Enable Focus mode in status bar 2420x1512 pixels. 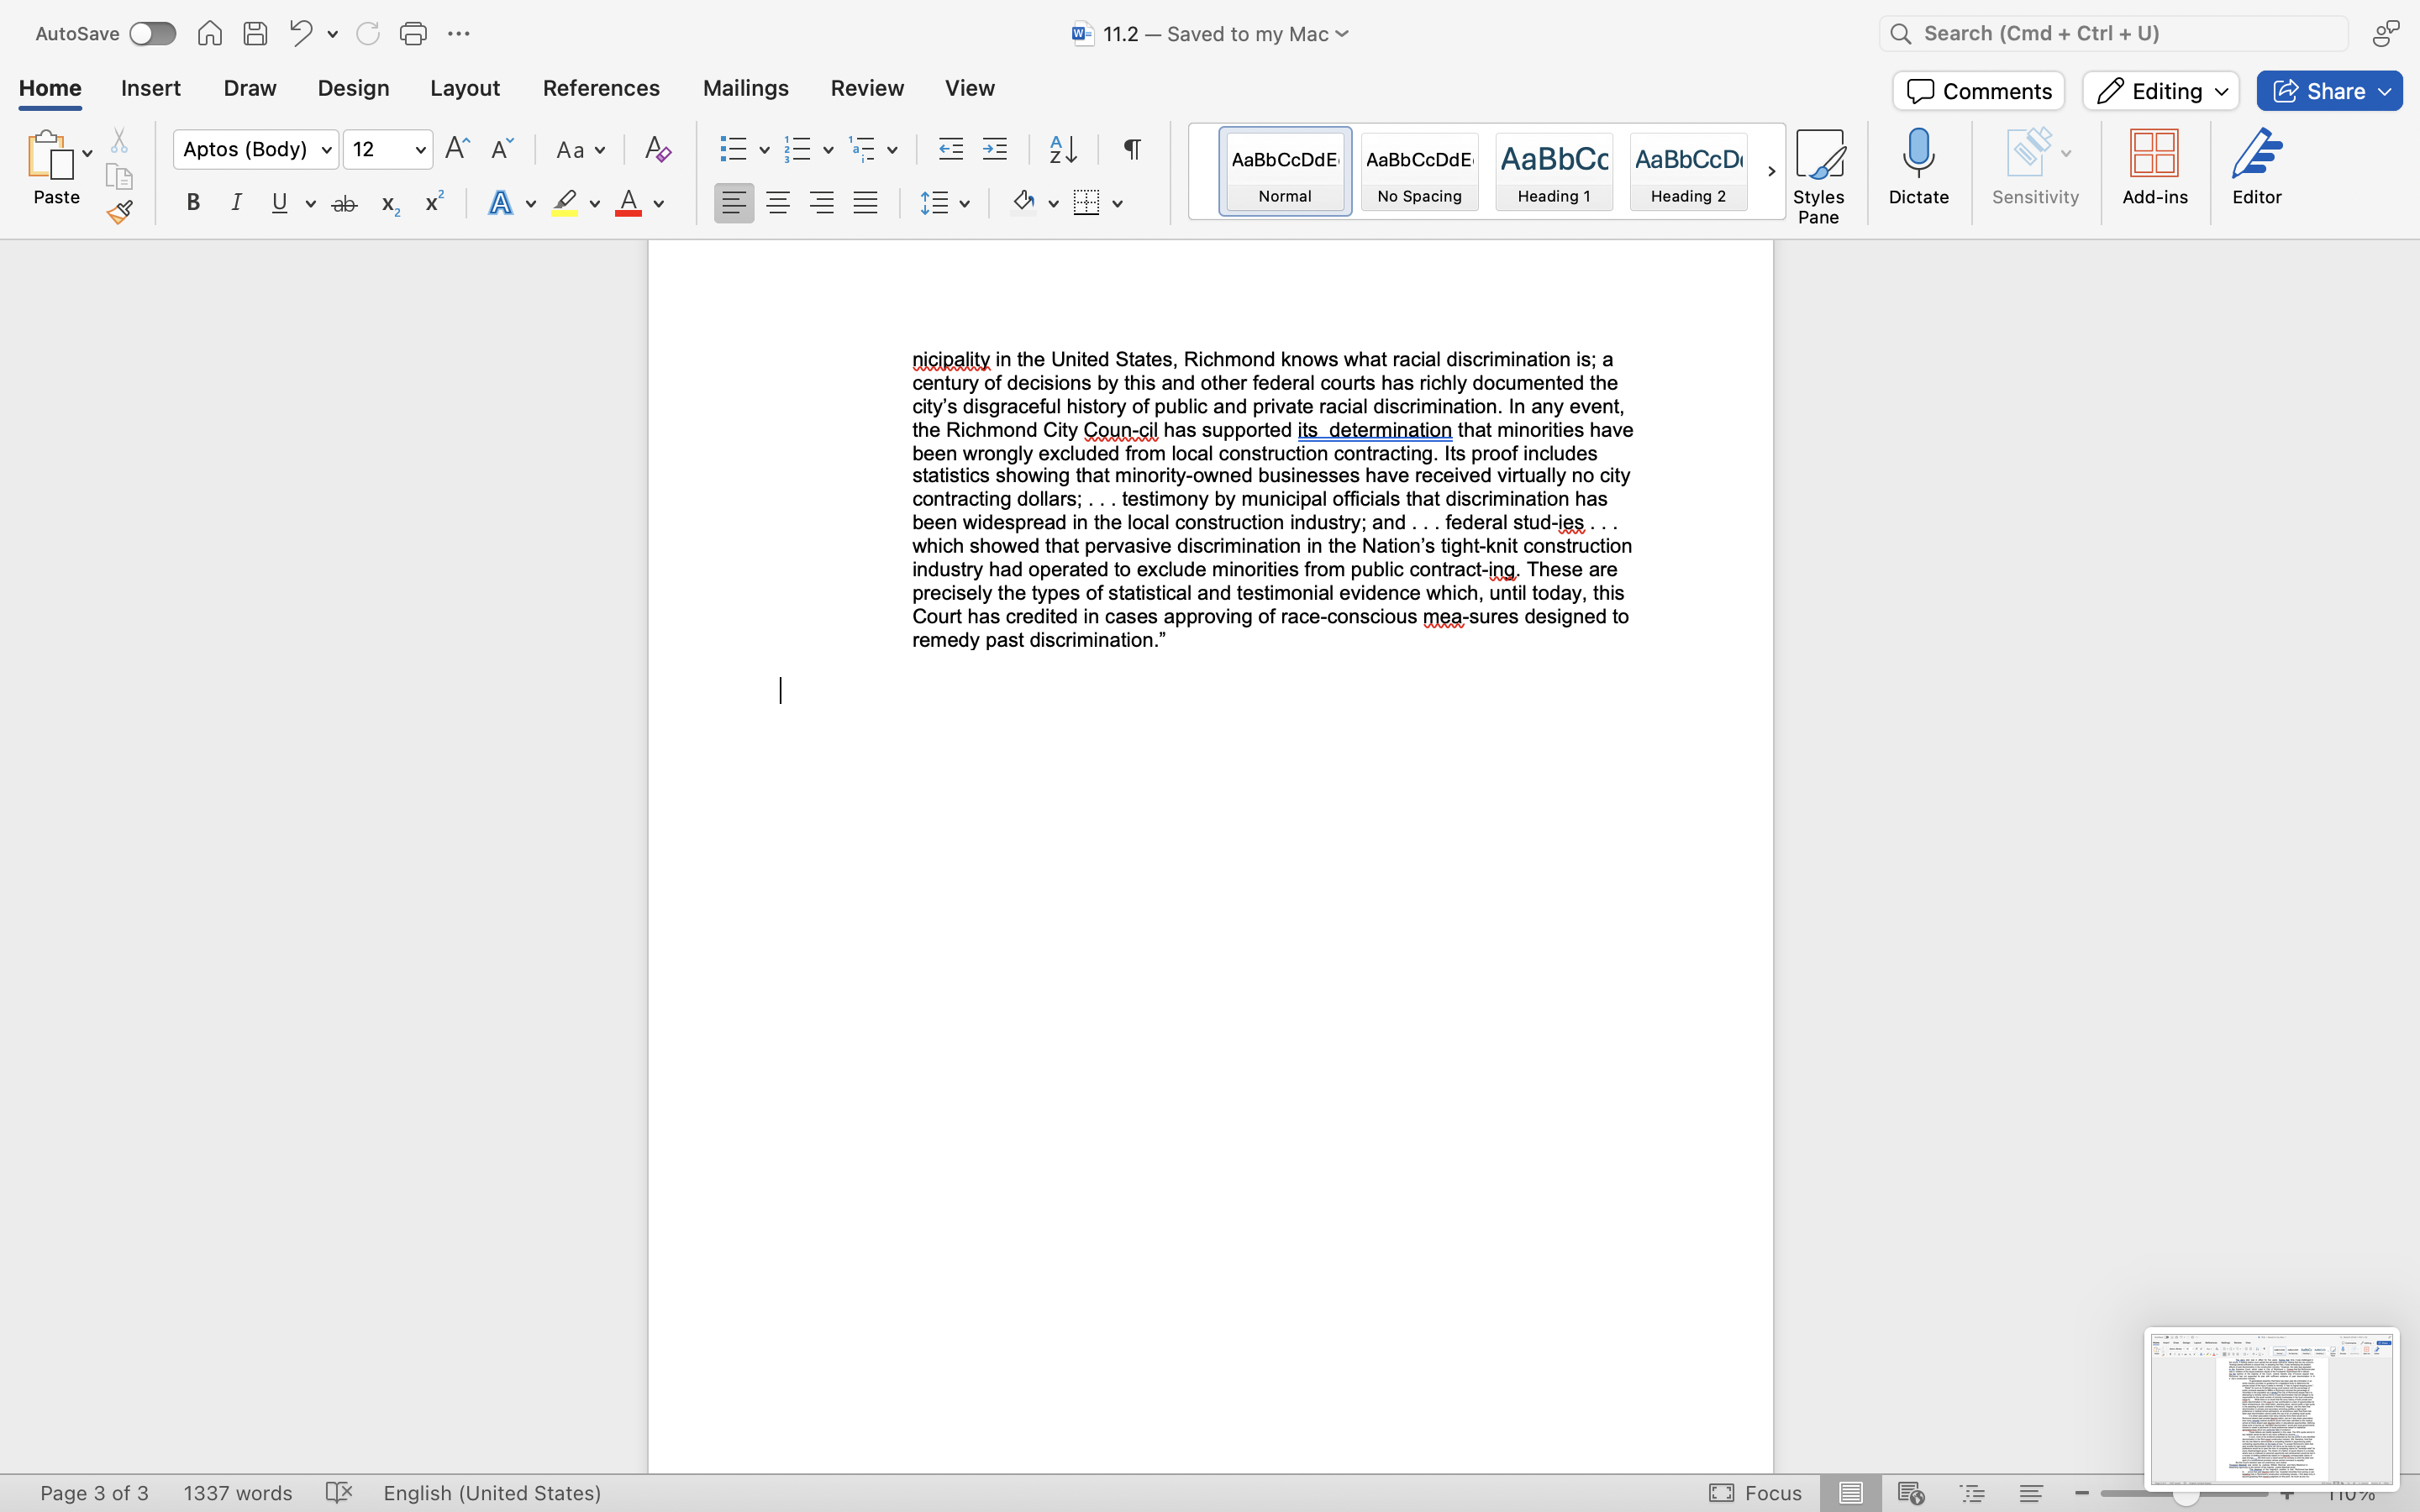click(x=1755, y=1492)
